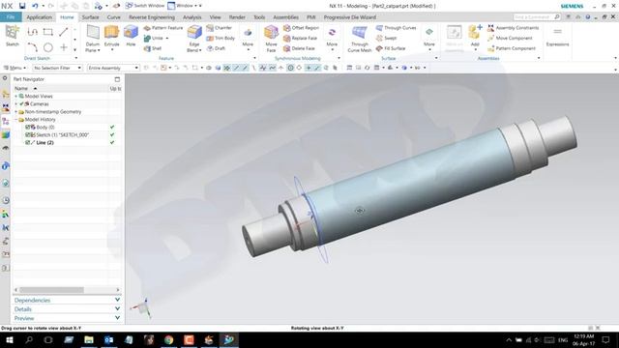
Task: Click the Part Navigator horizontal scrollbar
Action: coord(51,290)
